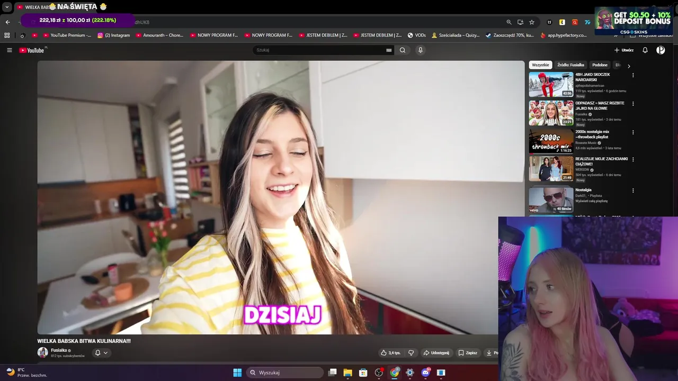Start voice search with the microphone icon

point(421,50)
